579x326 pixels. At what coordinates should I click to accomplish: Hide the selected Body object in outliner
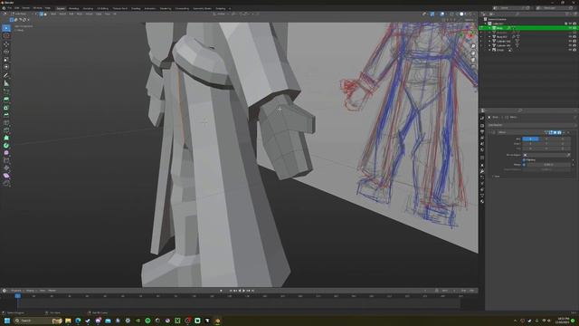pyautogui.click(x=571, y=28)
